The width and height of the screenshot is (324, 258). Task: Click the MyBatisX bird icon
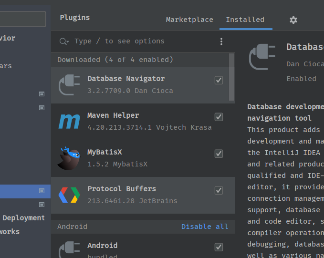pyautogui.click(x=69, y=158)
